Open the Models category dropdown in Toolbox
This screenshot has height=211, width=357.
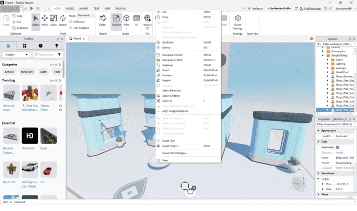click(x=17, y=55)
